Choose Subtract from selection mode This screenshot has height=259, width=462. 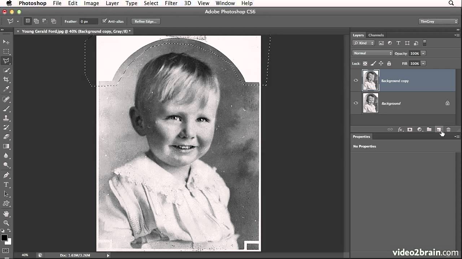[x=45, y=21]
